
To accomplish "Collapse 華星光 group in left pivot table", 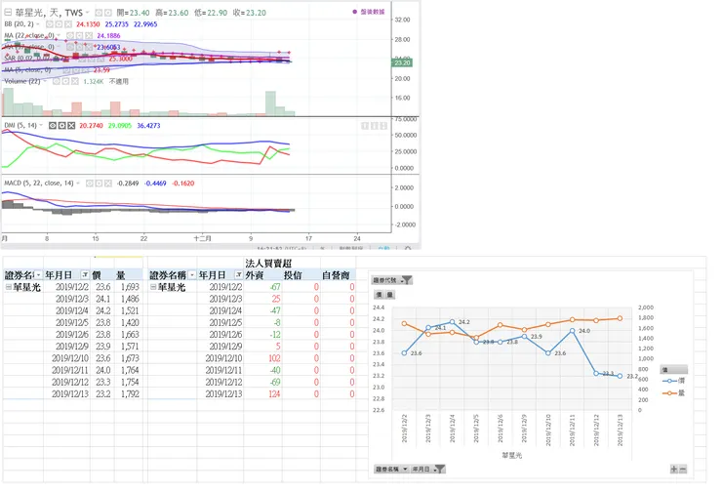I will [8, 287].
